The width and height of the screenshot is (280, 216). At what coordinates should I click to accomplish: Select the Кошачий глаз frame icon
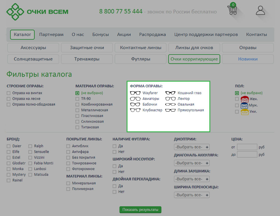click(x=170, y=93)
